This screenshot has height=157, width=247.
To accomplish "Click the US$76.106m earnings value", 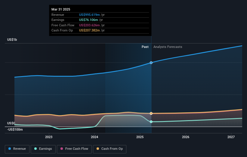I will tap(88, 20).
